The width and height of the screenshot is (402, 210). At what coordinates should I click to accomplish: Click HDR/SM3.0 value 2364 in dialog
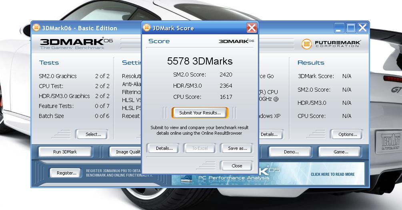(x=226, y=86)
